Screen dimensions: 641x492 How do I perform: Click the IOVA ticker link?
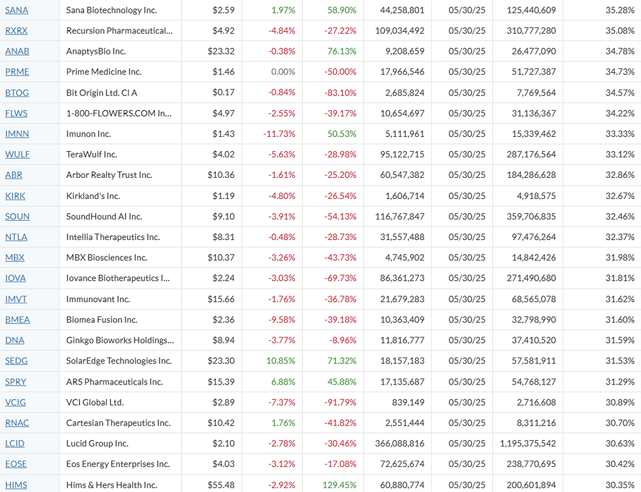pos(16,278)
